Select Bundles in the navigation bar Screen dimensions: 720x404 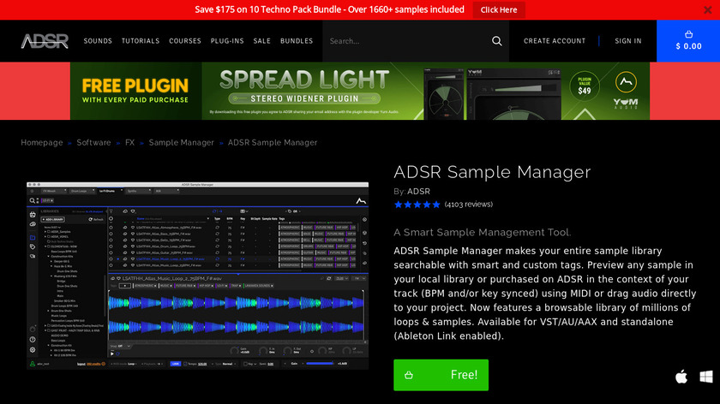click(x=297, y=41)
